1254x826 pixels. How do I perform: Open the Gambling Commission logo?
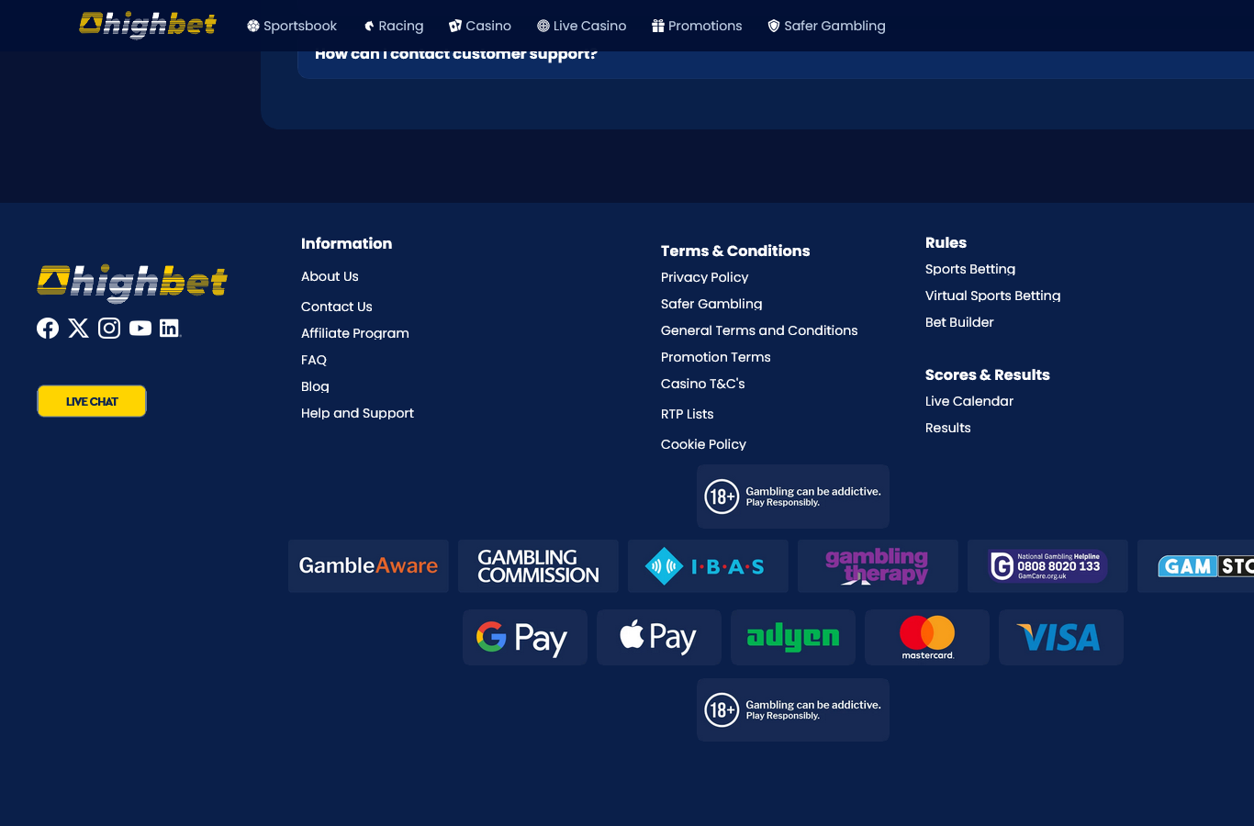click(x=538, y=566)
